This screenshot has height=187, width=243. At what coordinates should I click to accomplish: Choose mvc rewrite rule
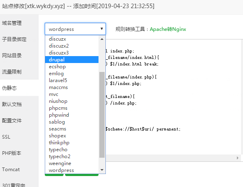72,94
